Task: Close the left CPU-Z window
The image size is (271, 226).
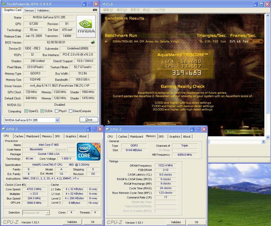Action: (100, 129)
